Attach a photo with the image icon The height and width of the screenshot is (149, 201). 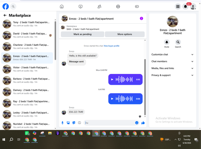click(x=68, y=123)
